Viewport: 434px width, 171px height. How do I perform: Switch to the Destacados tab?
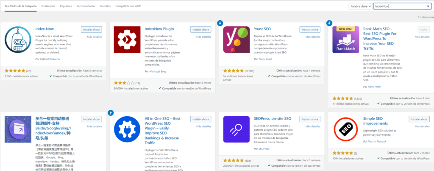(48, 6)
